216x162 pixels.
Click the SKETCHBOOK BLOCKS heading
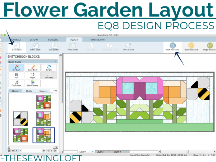click(x=23, y=57)
